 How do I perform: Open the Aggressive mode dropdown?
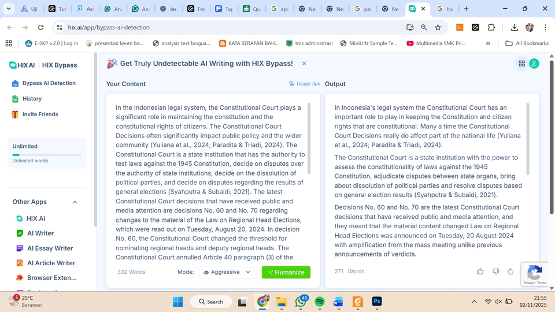click(228, 272)
